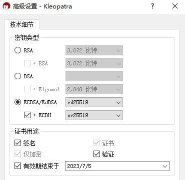Uncheck the 有效期结束于 expiry checkbox
Screen dimensions: 185x180
[x=17, y=166]
